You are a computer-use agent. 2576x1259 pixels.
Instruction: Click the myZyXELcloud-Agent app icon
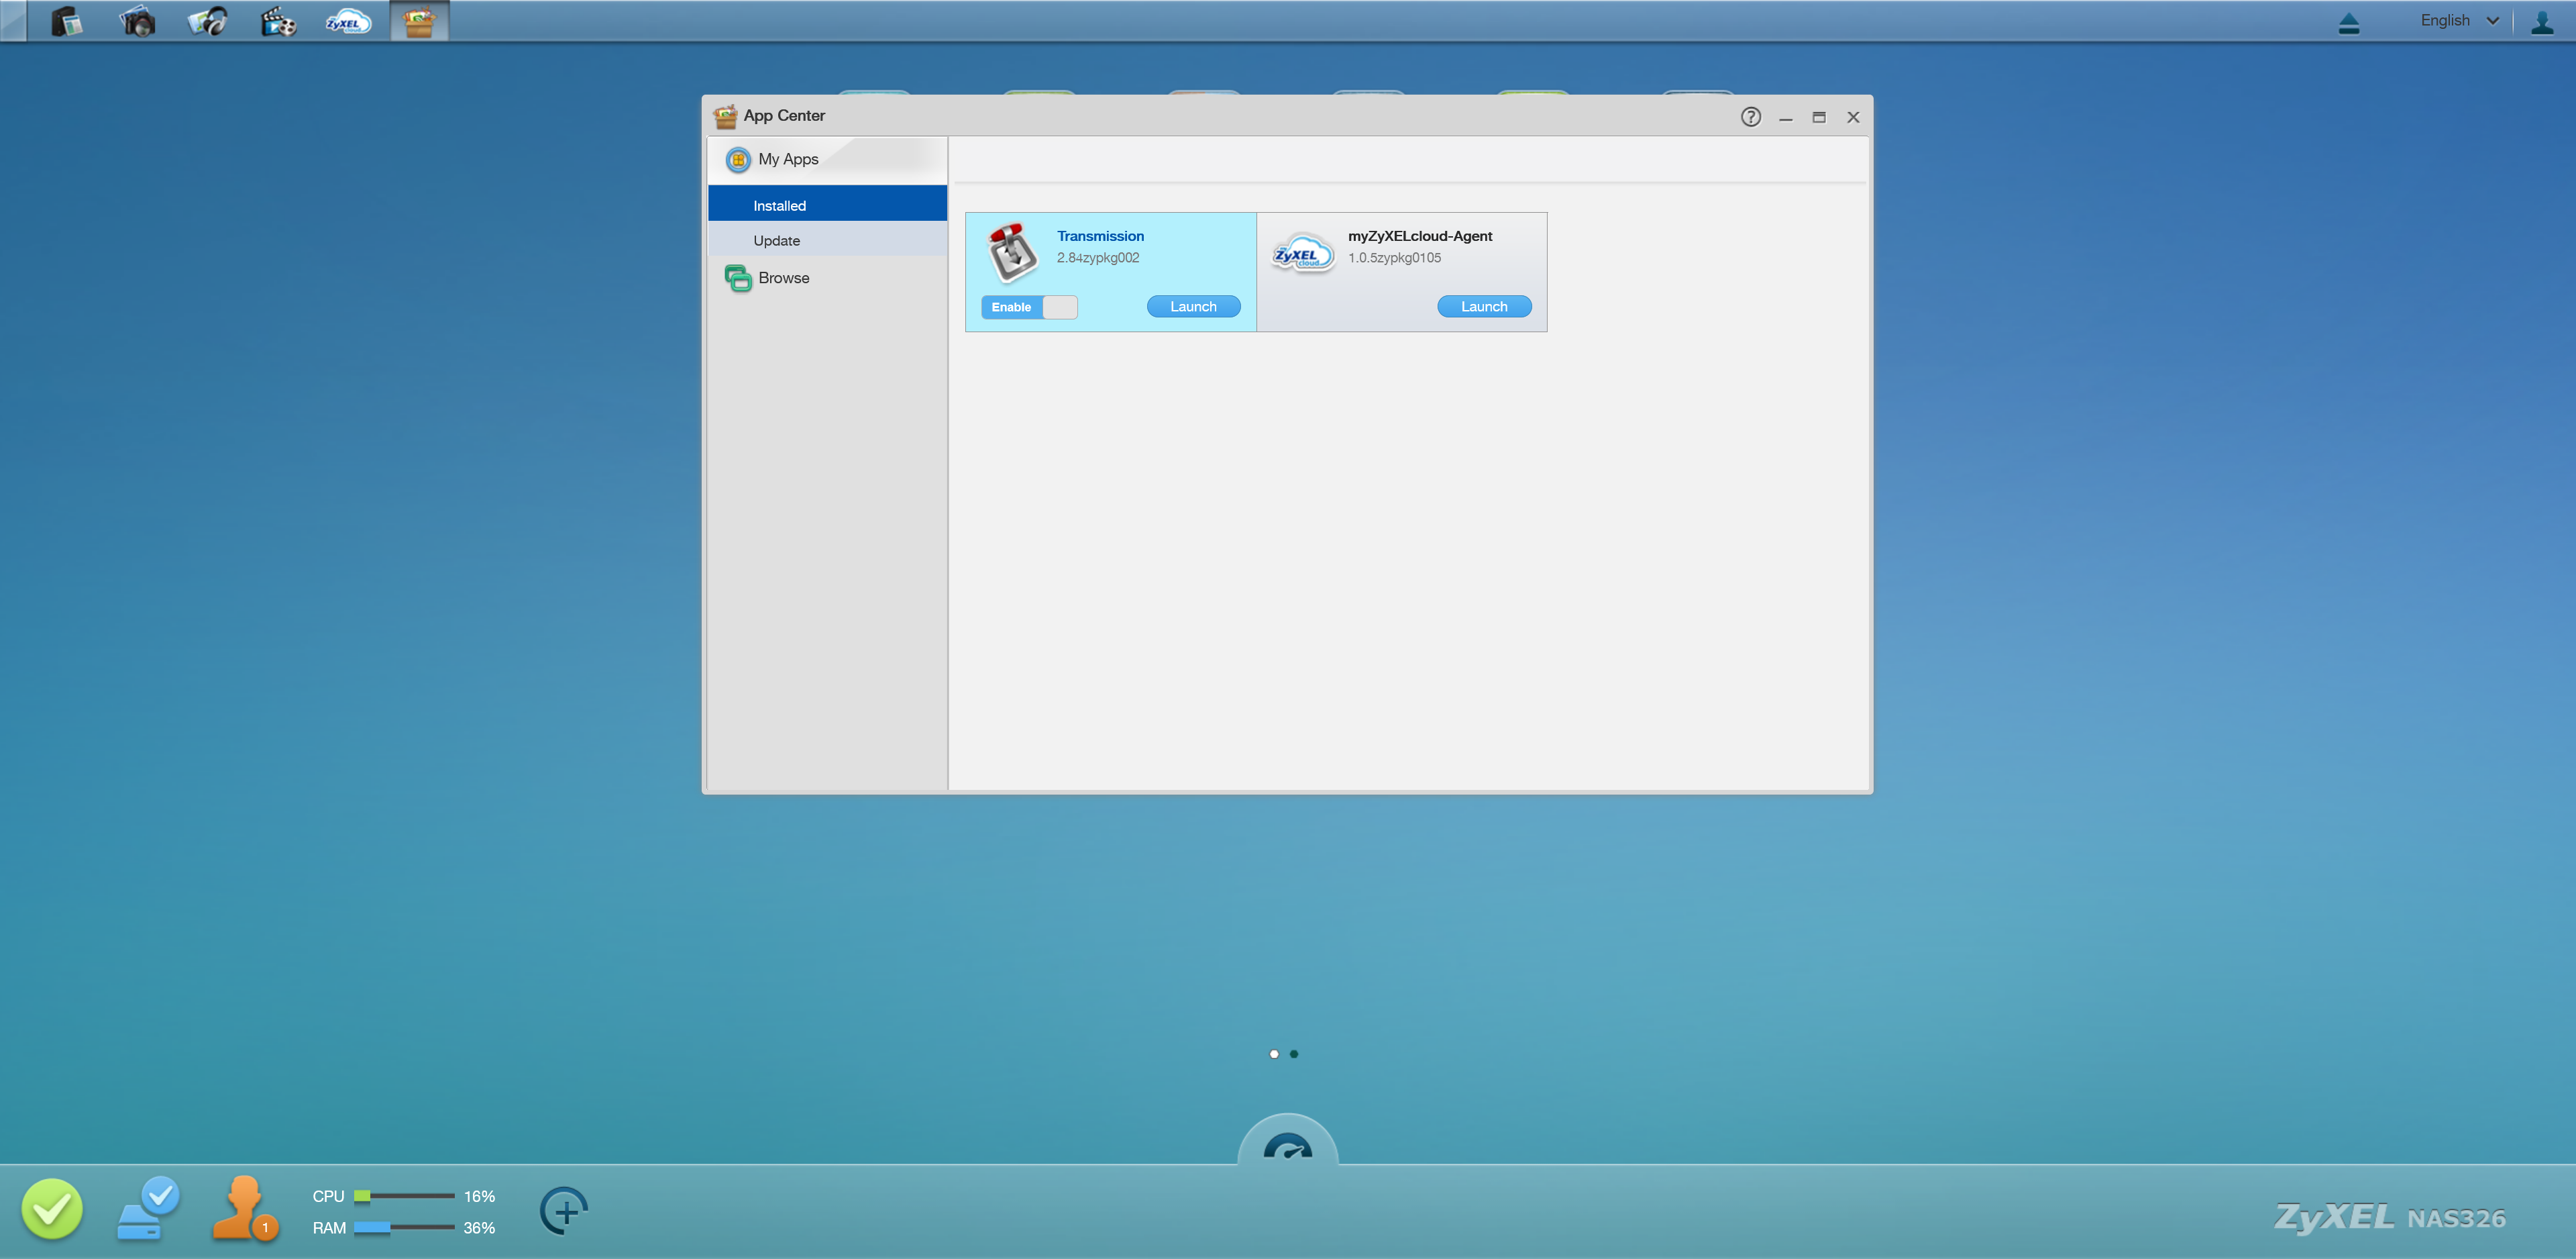coord(1302,254)
